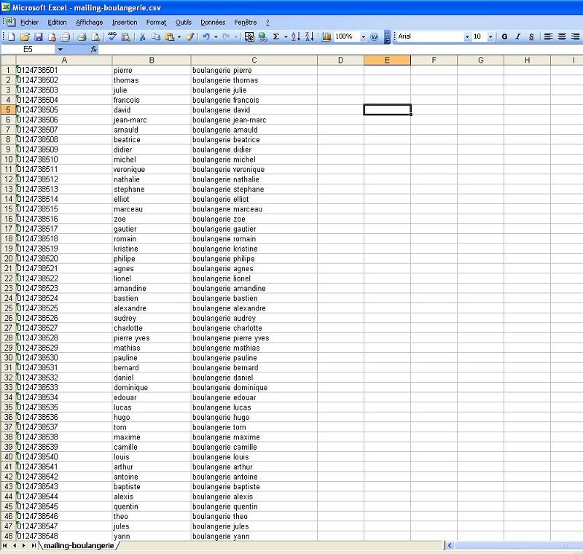The width and height of the screenshot is (583, 554).
Task: Print the sheet with the printer icon
Action: (82, 36)
